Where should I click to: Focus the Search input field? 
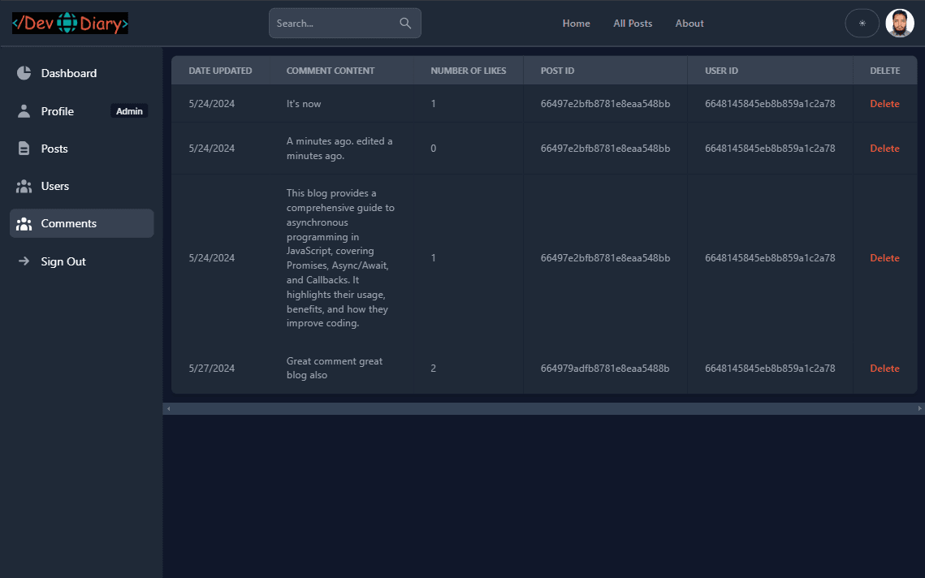click(335, 24)
